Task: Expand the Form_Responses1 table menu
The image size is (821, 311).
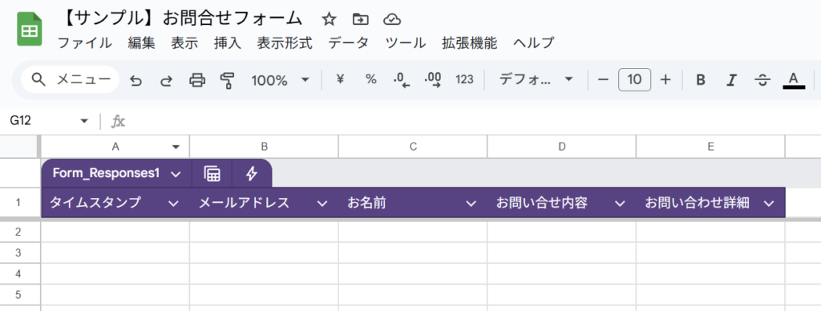Action: click(176, 174)
